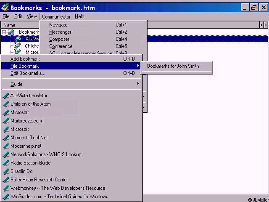The height and width of the screenshot is (202, 269).
Task: Choose Navigator from the Communicator menu
Action: click(93, 25)
